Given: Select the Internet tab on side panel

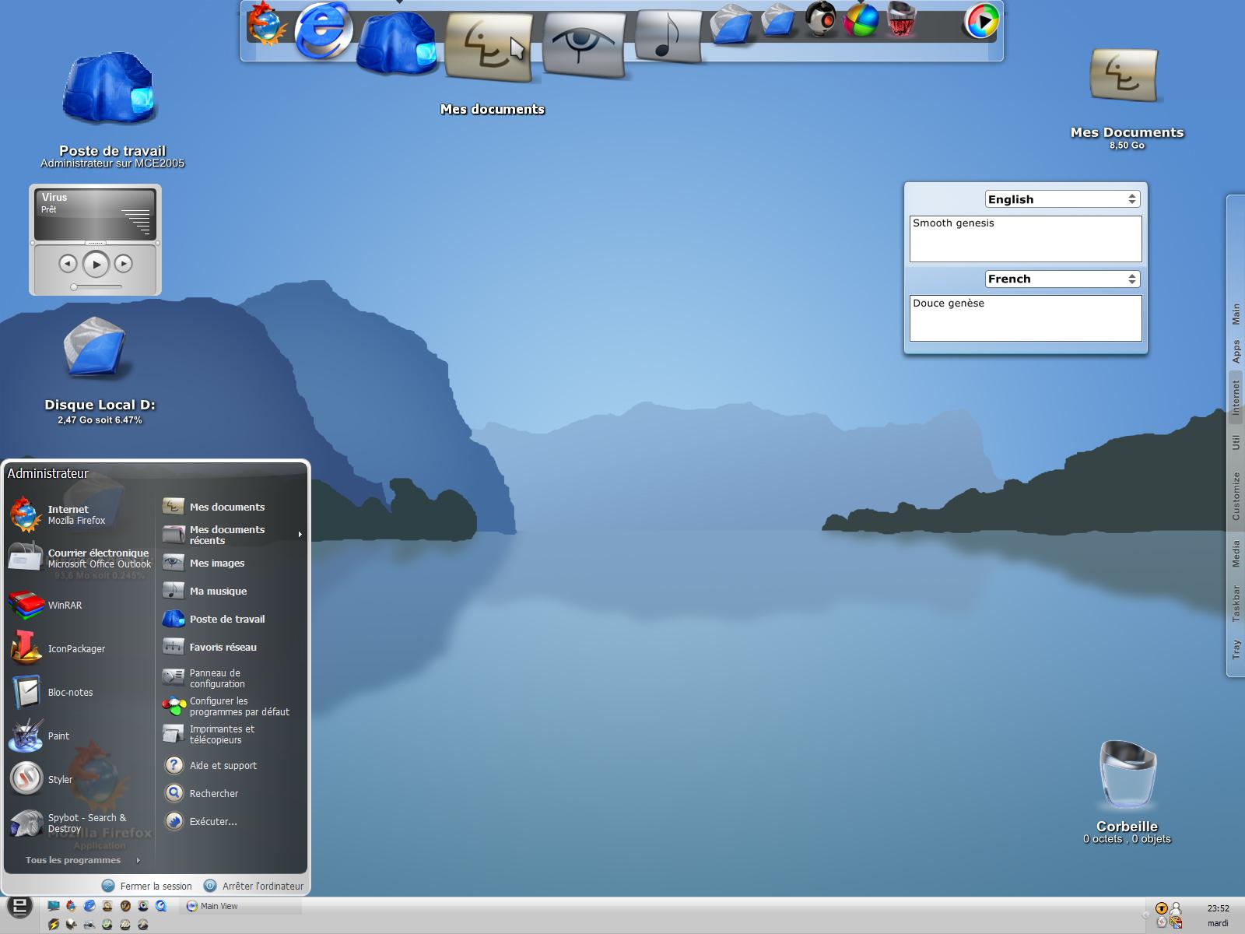Looking at the screenshot, I should click(x=1235, y=399).
